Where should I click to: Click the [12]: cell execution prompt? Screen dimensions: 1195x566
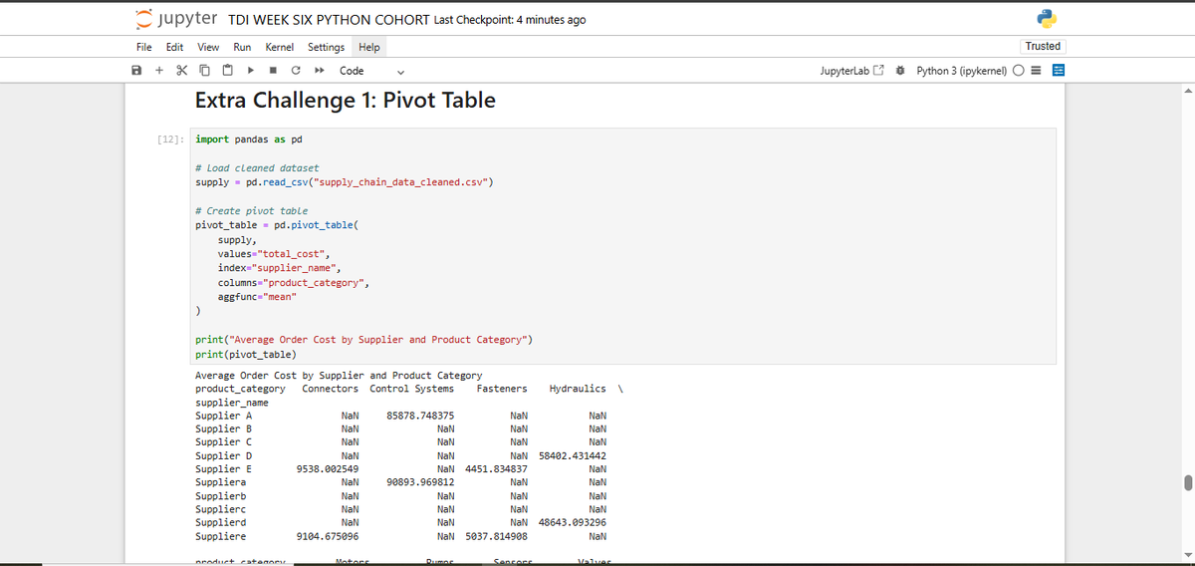coord(171,140)
